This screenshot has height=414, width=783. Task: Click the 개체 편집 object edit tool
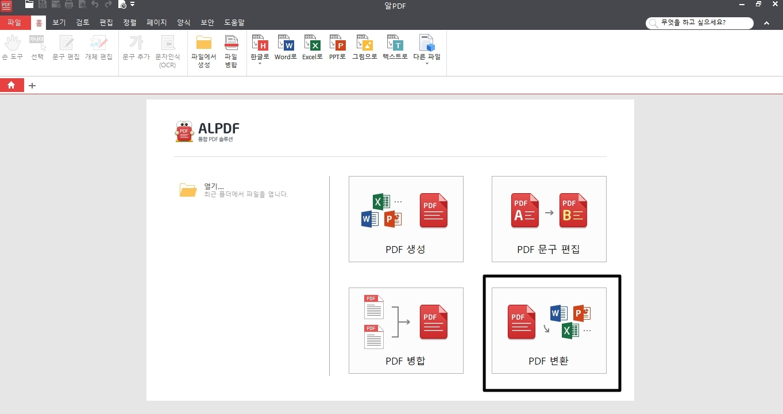(x=99, y=48)
